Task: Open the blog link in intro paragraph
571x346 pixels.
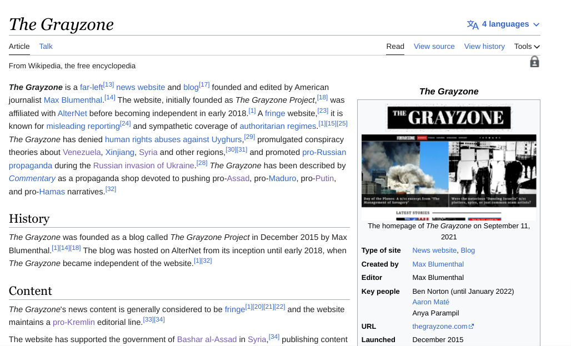Action: 191,87
